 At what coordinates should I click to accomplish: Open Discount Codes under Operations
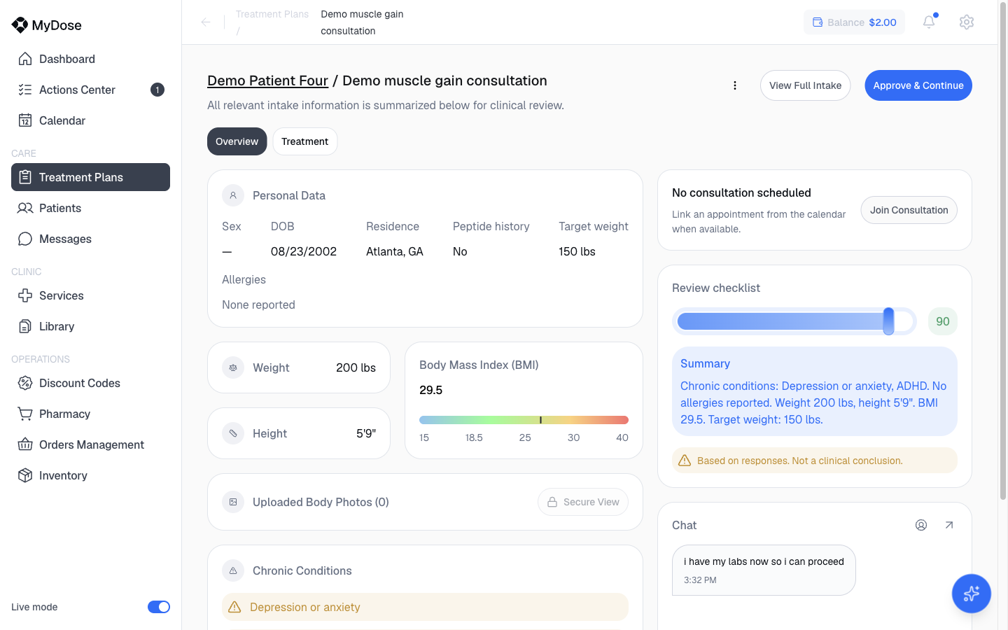tap(90, 383)
